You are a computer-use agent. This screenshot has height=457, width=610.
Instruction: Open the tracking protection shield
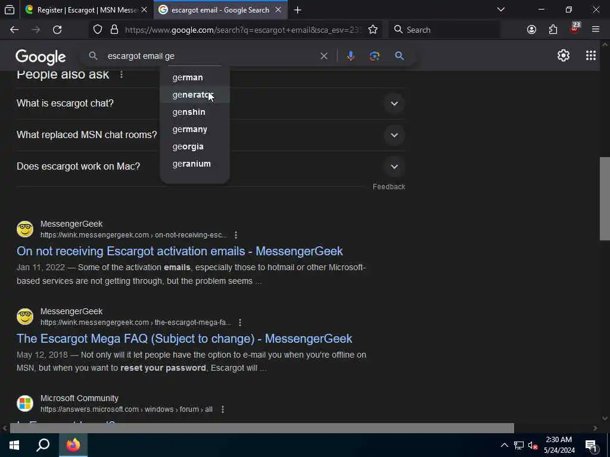point(98,30)
